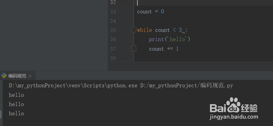This screenshot has height=126, width=273.
Task: Click the second hello output line
Action: 16,104
